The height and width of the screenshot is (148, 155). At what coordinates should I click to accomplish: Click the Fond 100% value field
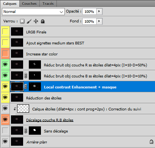coord(89,21)
